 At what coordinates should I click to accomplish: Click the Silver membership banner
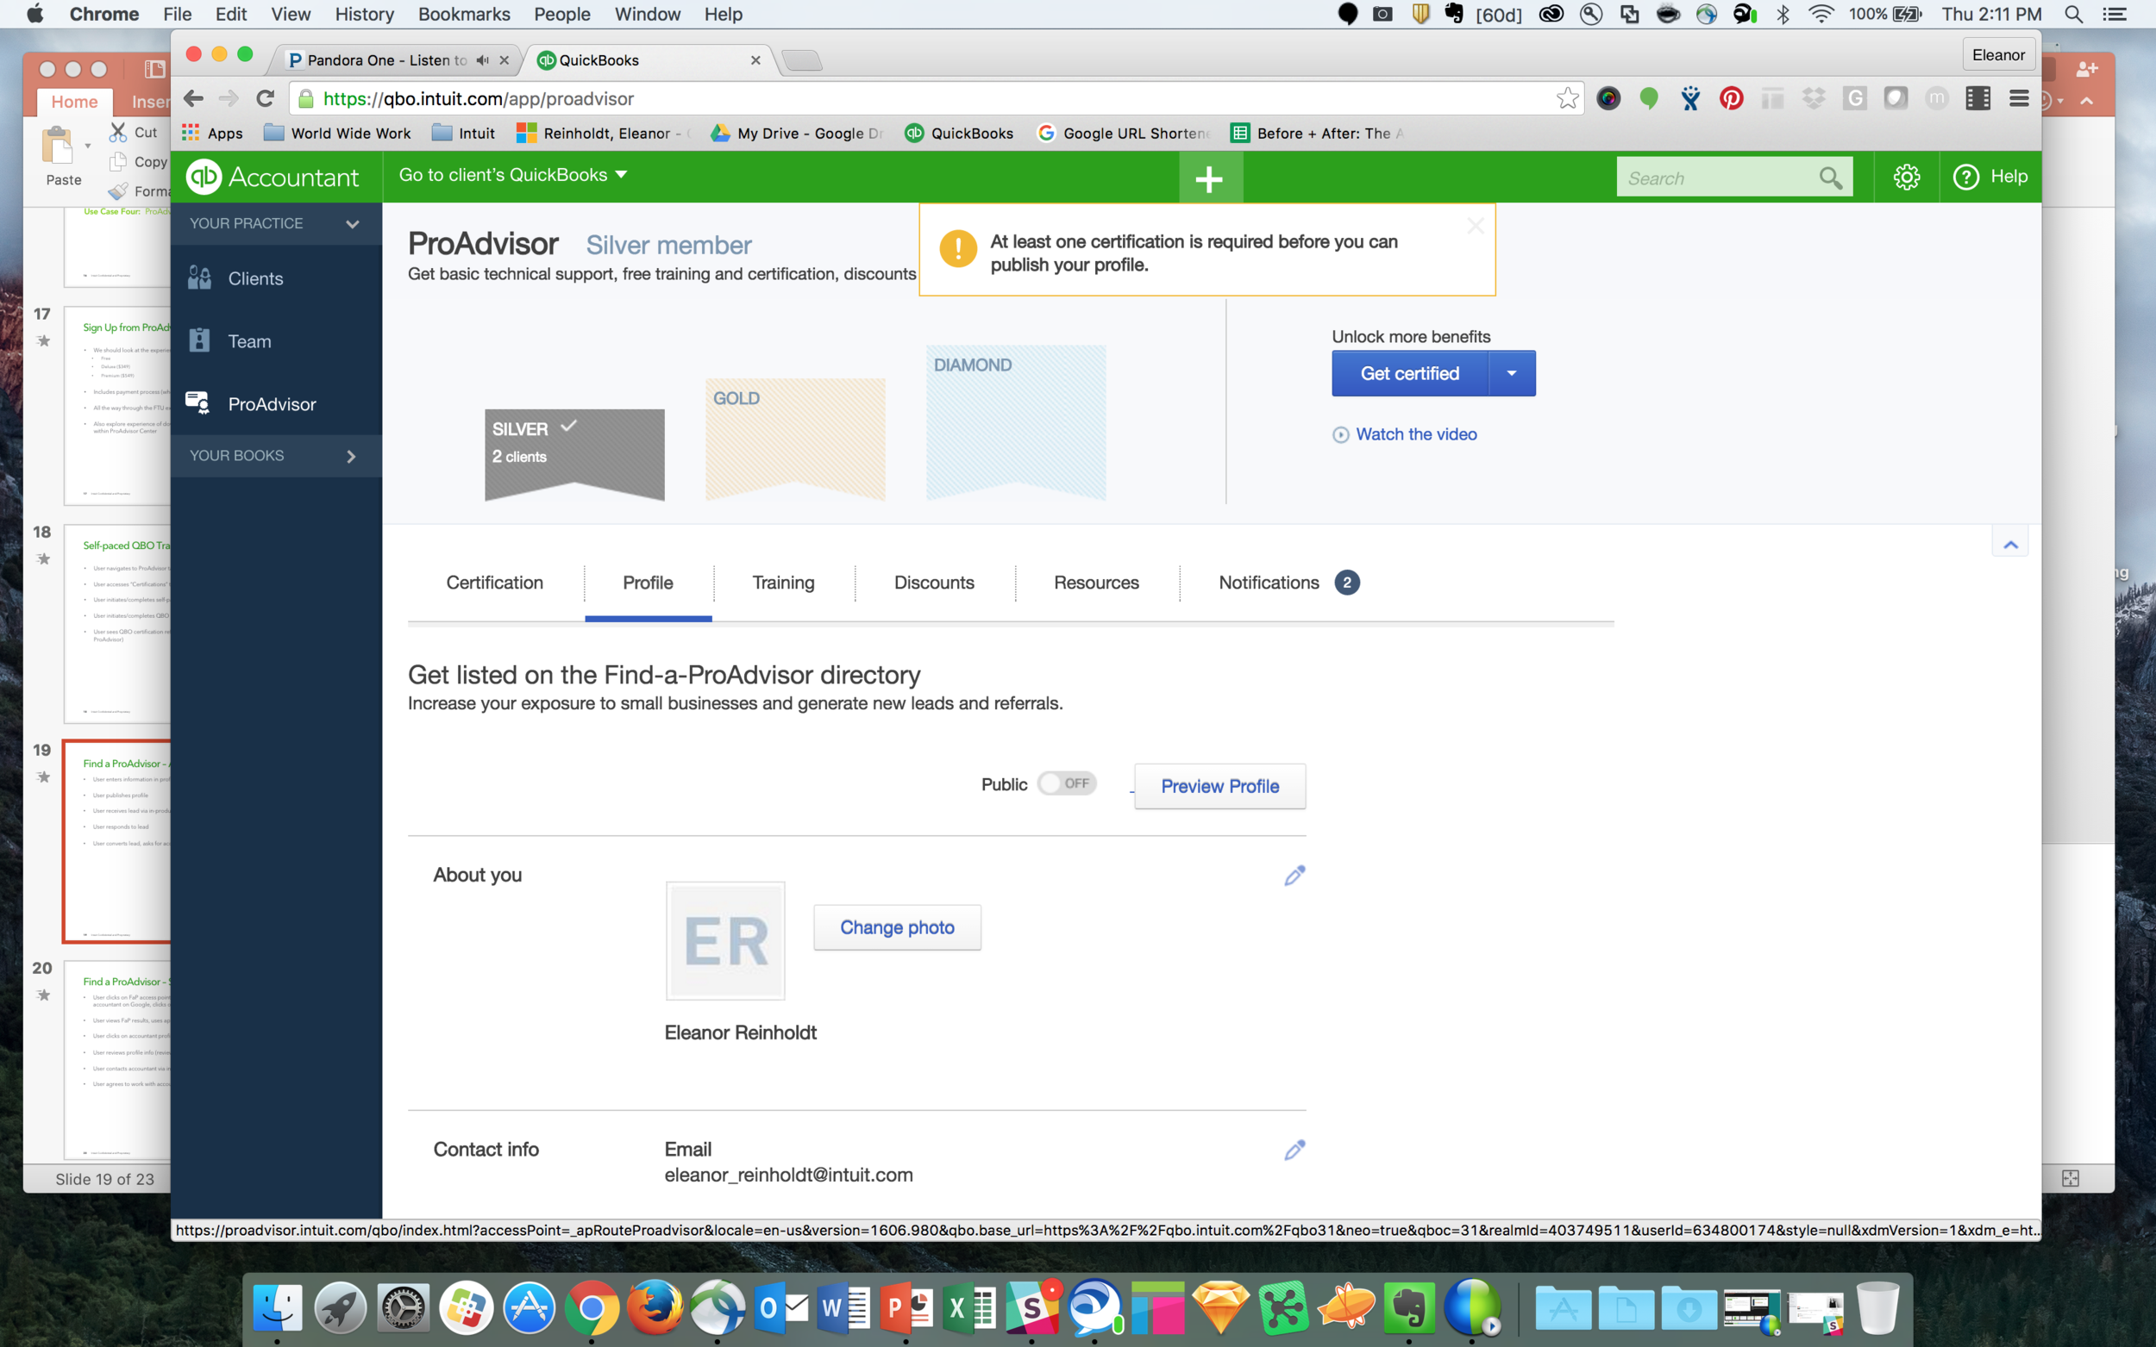574,454
